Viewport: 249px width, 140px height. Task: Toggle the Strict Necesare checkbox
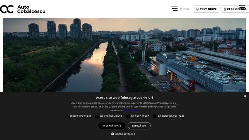pyautogui.click(x=66, y=116)
